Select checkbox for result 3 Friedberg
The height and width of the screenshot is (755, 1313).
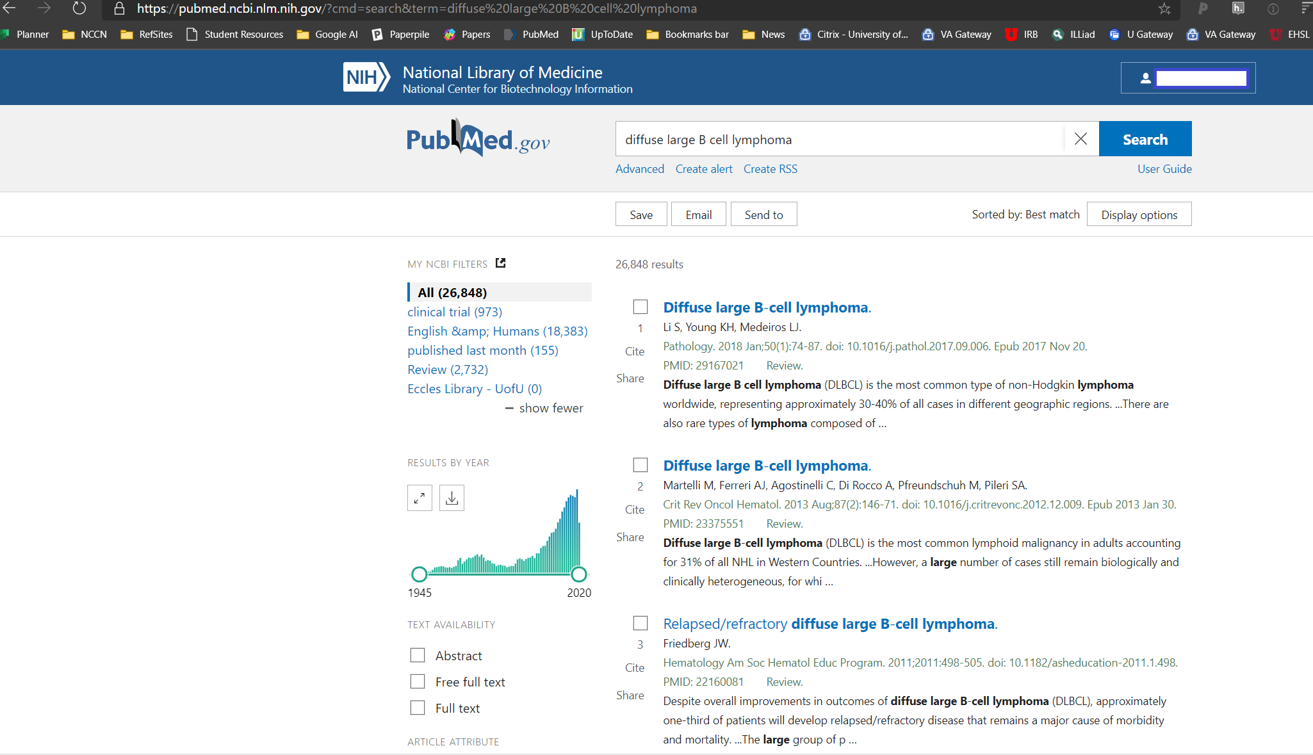(640, 623)
